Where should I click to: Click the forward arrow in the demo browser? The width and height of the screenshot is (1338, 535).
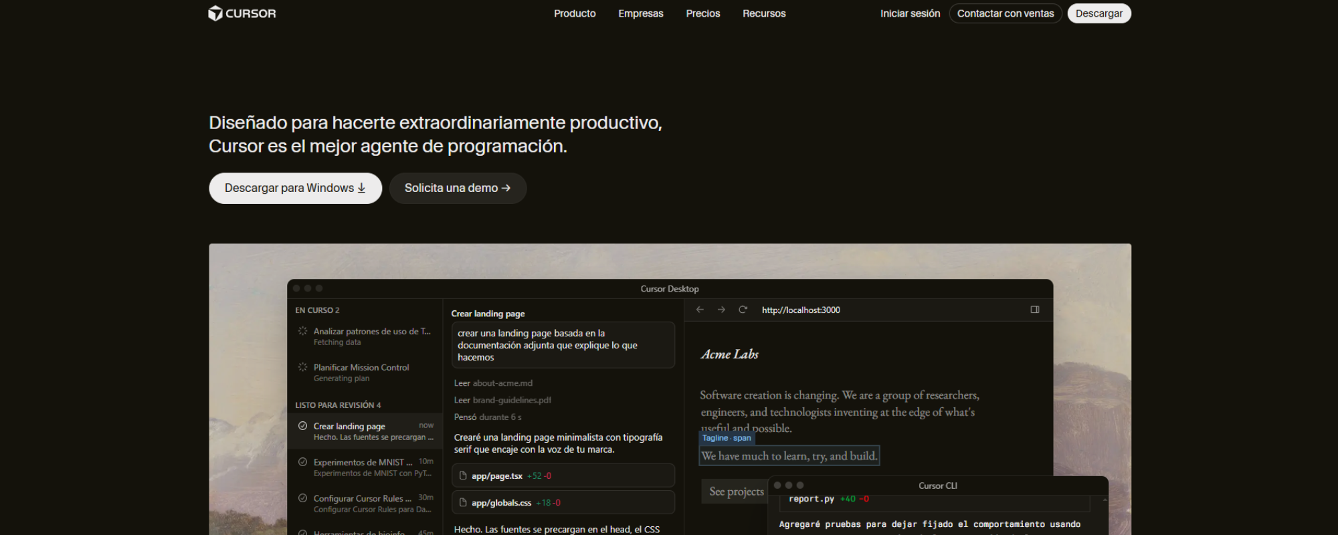(721, 310)
